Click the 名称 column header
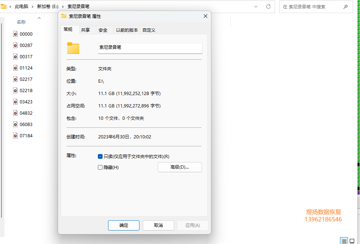The height and width of the screenshot is (244, 360). pyautogui.click(x=21, y=22)
